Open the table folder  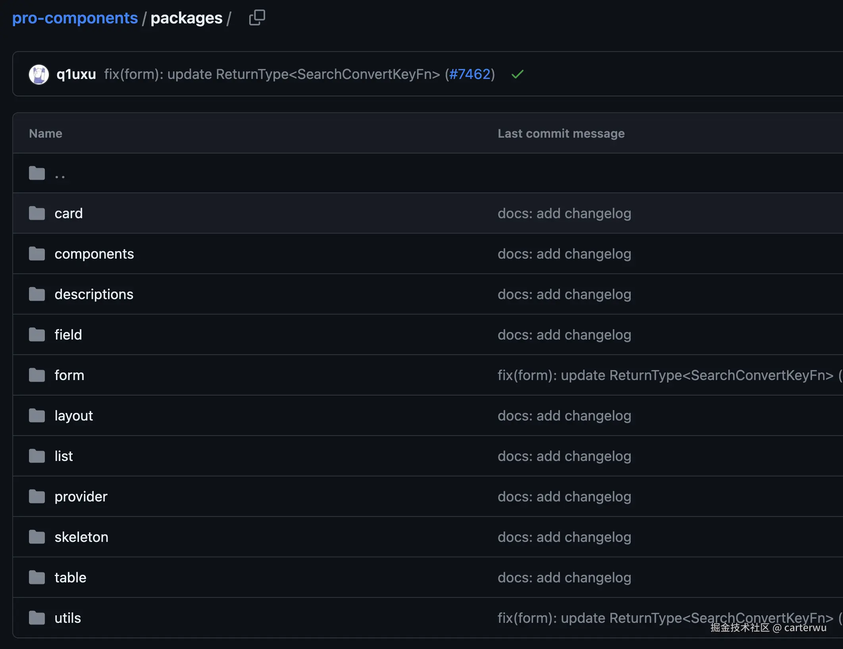click(x=70, y=578)
